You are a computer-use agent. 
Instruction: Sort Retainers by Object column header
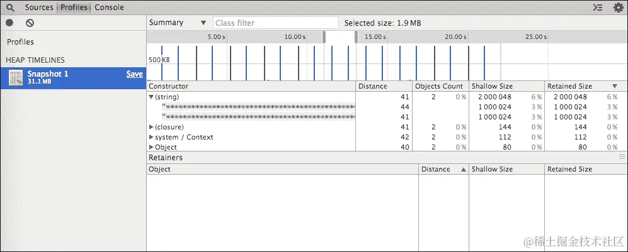coord(282,169)
